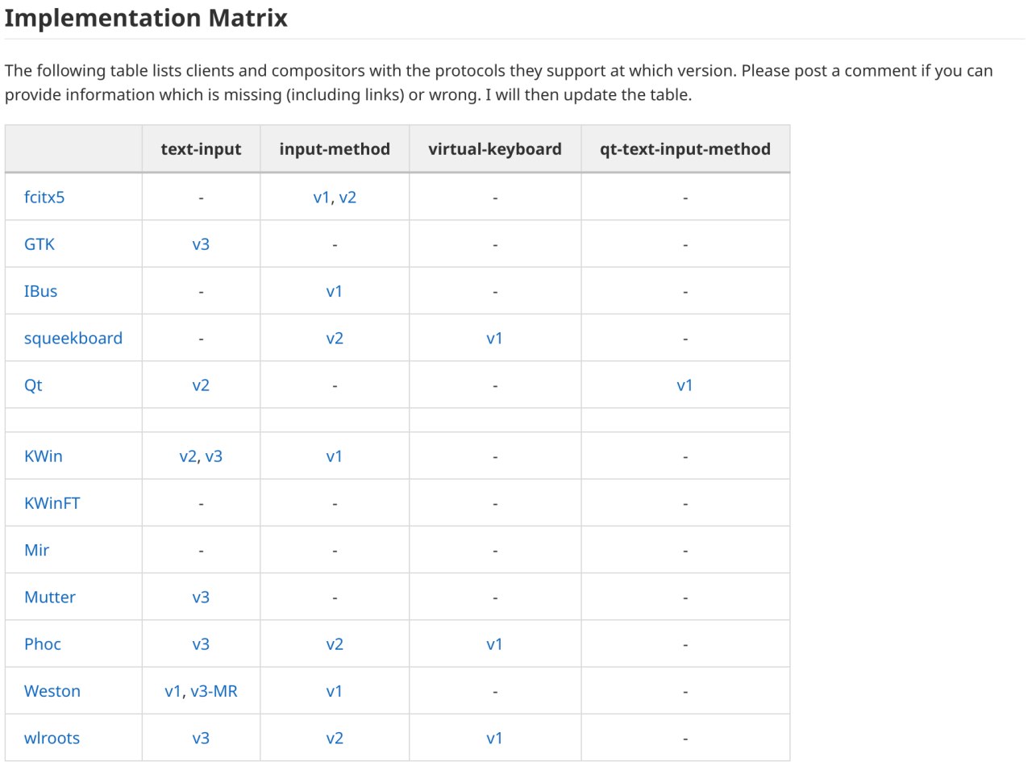Open KWin's v2 text-input link

(188, 456)
